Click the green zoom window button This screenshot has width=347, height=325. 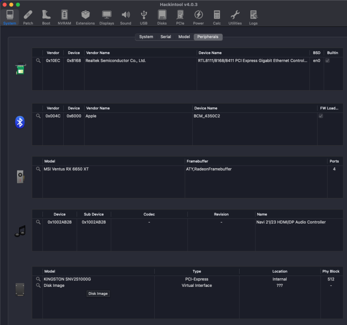click(18, 4)
